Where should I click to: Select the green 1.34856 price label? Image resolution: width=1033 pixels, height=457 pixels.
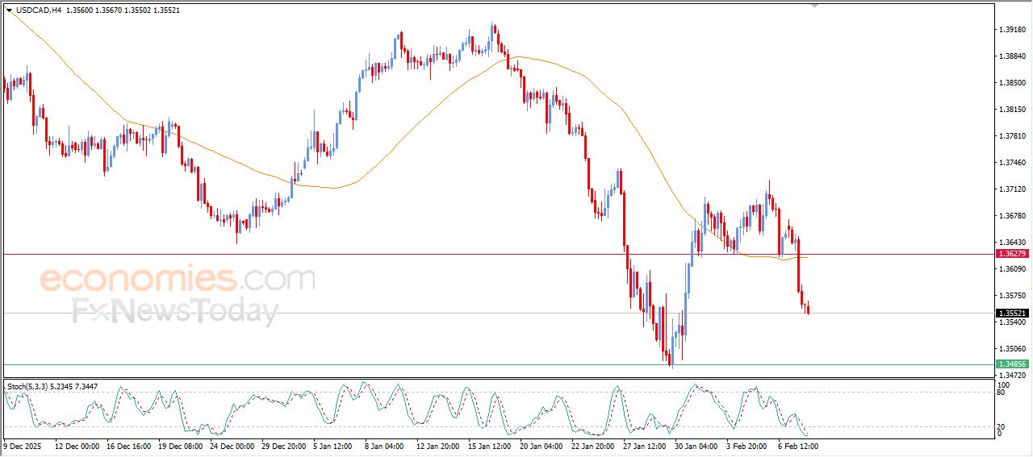[x=1012, y=364]
